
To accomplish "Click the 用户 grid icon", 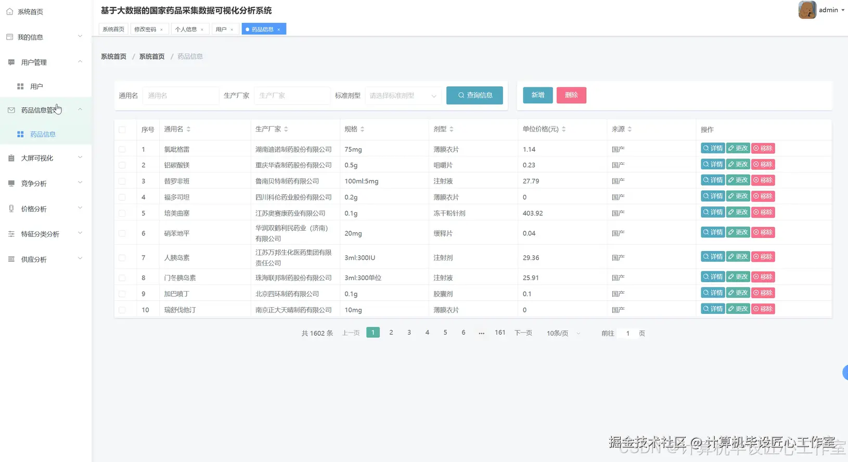I will [20, 86].
